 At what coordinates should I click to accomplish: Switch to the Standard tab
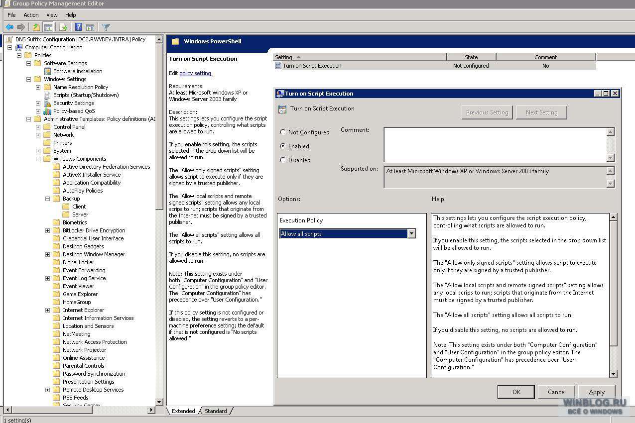(x=216, y=411)
